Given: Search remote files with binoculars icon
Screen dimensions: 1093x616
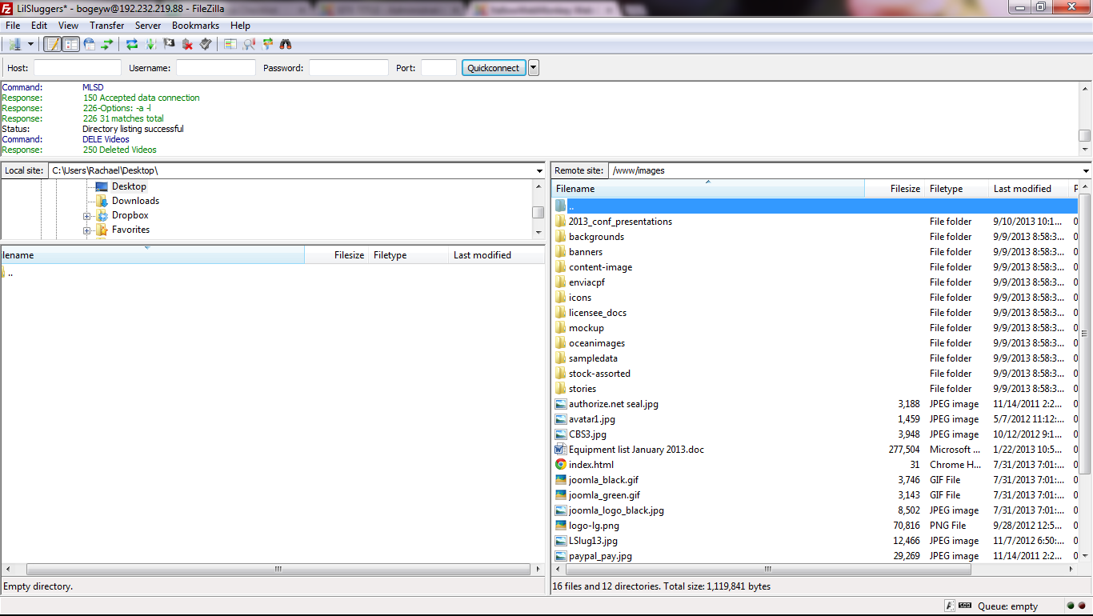Looking at the screenshot, I should [x=286, y=44].
